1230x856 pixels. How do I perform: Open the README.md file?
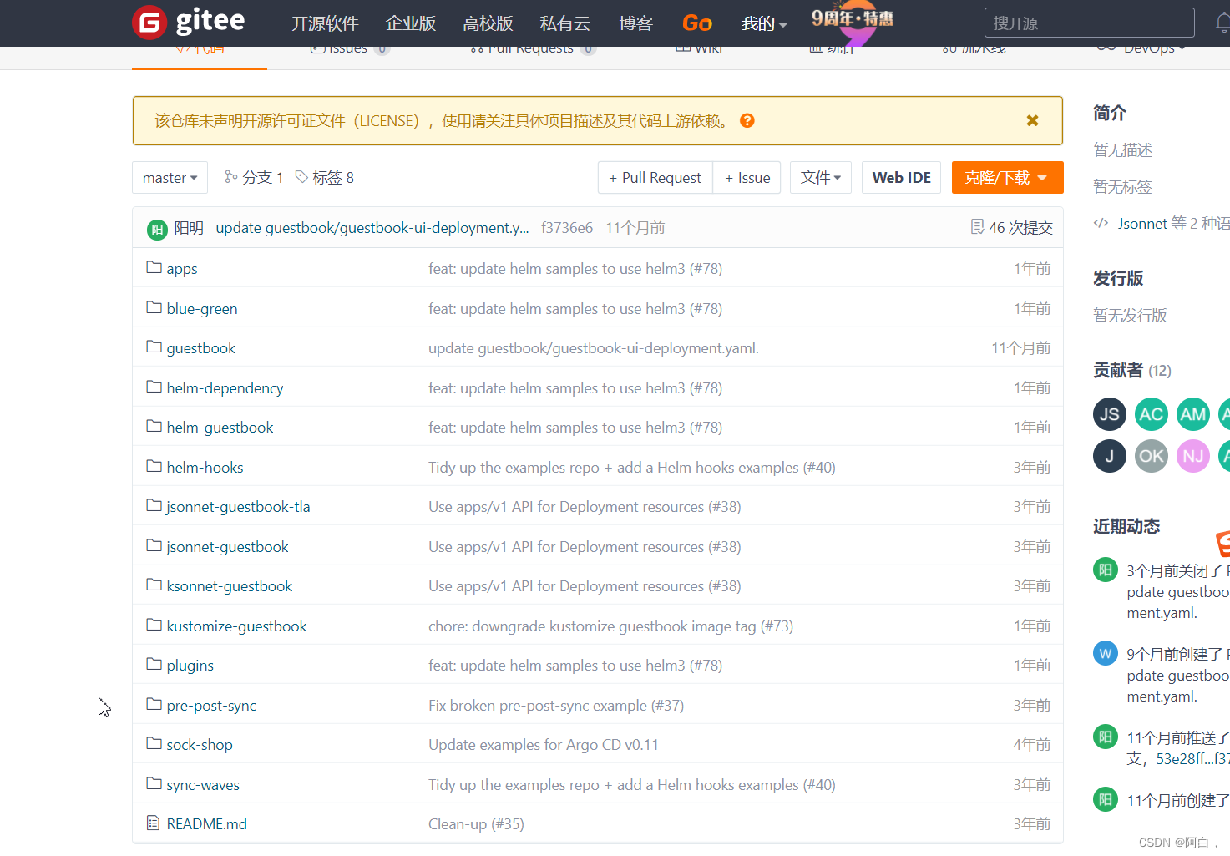click(x=206, y=823)
